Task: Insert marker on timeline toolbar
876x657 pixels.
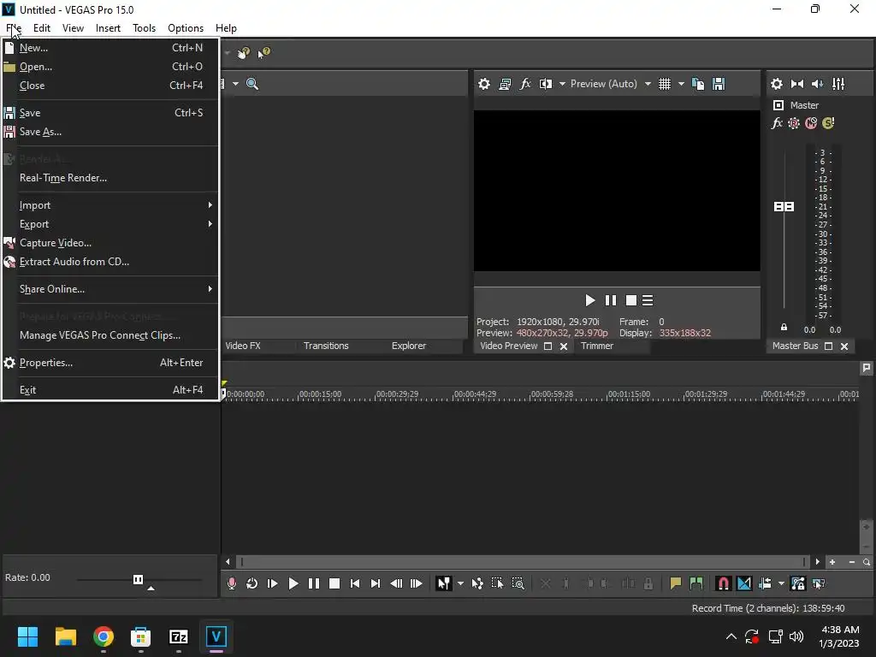Action: click(676, 583)
